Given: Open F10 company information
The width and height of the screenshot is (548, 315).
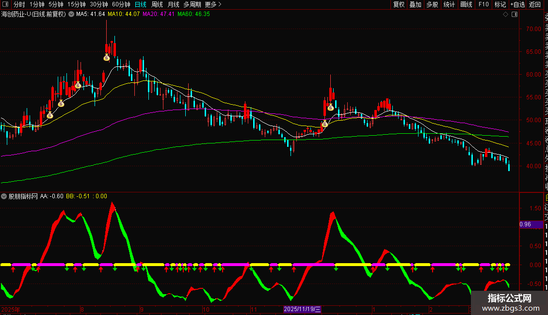Looking at the screenshot, I should [484, 4].
